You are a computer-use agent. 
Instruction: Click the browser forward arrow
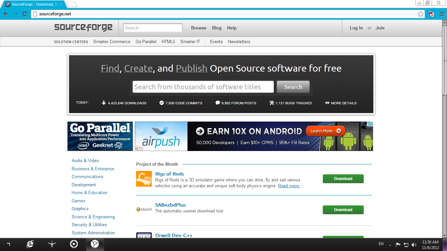click(x=15, y=14)
